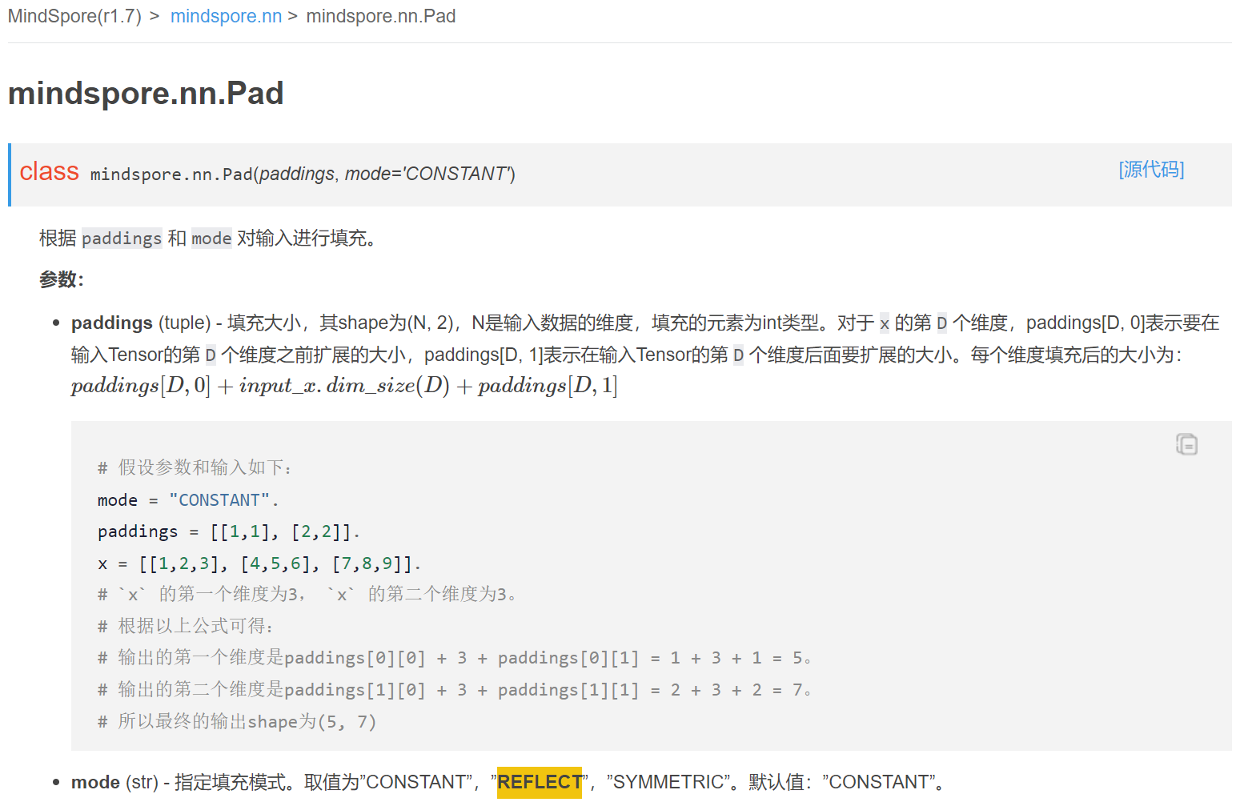
Task: Copy the code example with copy icon
Action: tap(1186, 444)
